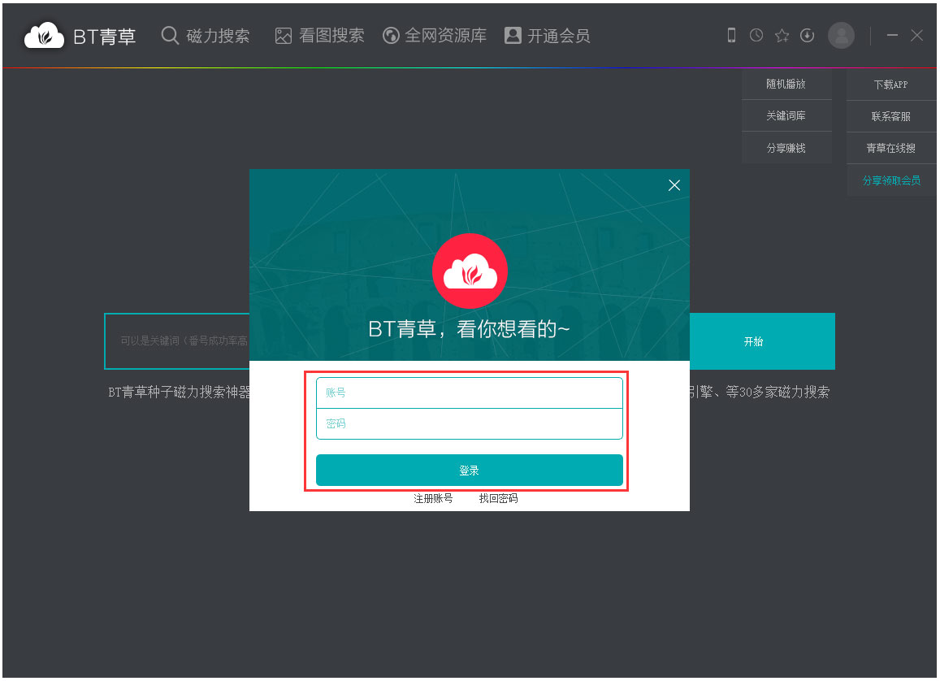Switch to 看图搜索 image search tab
The width and height of the screenshot is (940, 681).
click(319, 36)
